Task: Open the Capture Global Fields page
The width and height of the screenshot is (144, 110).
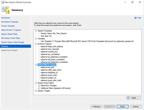Action: 9,34
